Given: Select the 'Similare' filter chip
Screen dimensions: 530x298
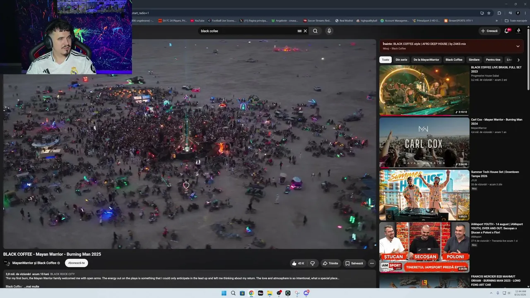Looking at the screenshot, I should click(474, 60).
